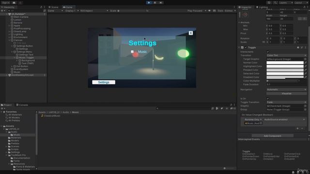Select the Game tab

68,7
